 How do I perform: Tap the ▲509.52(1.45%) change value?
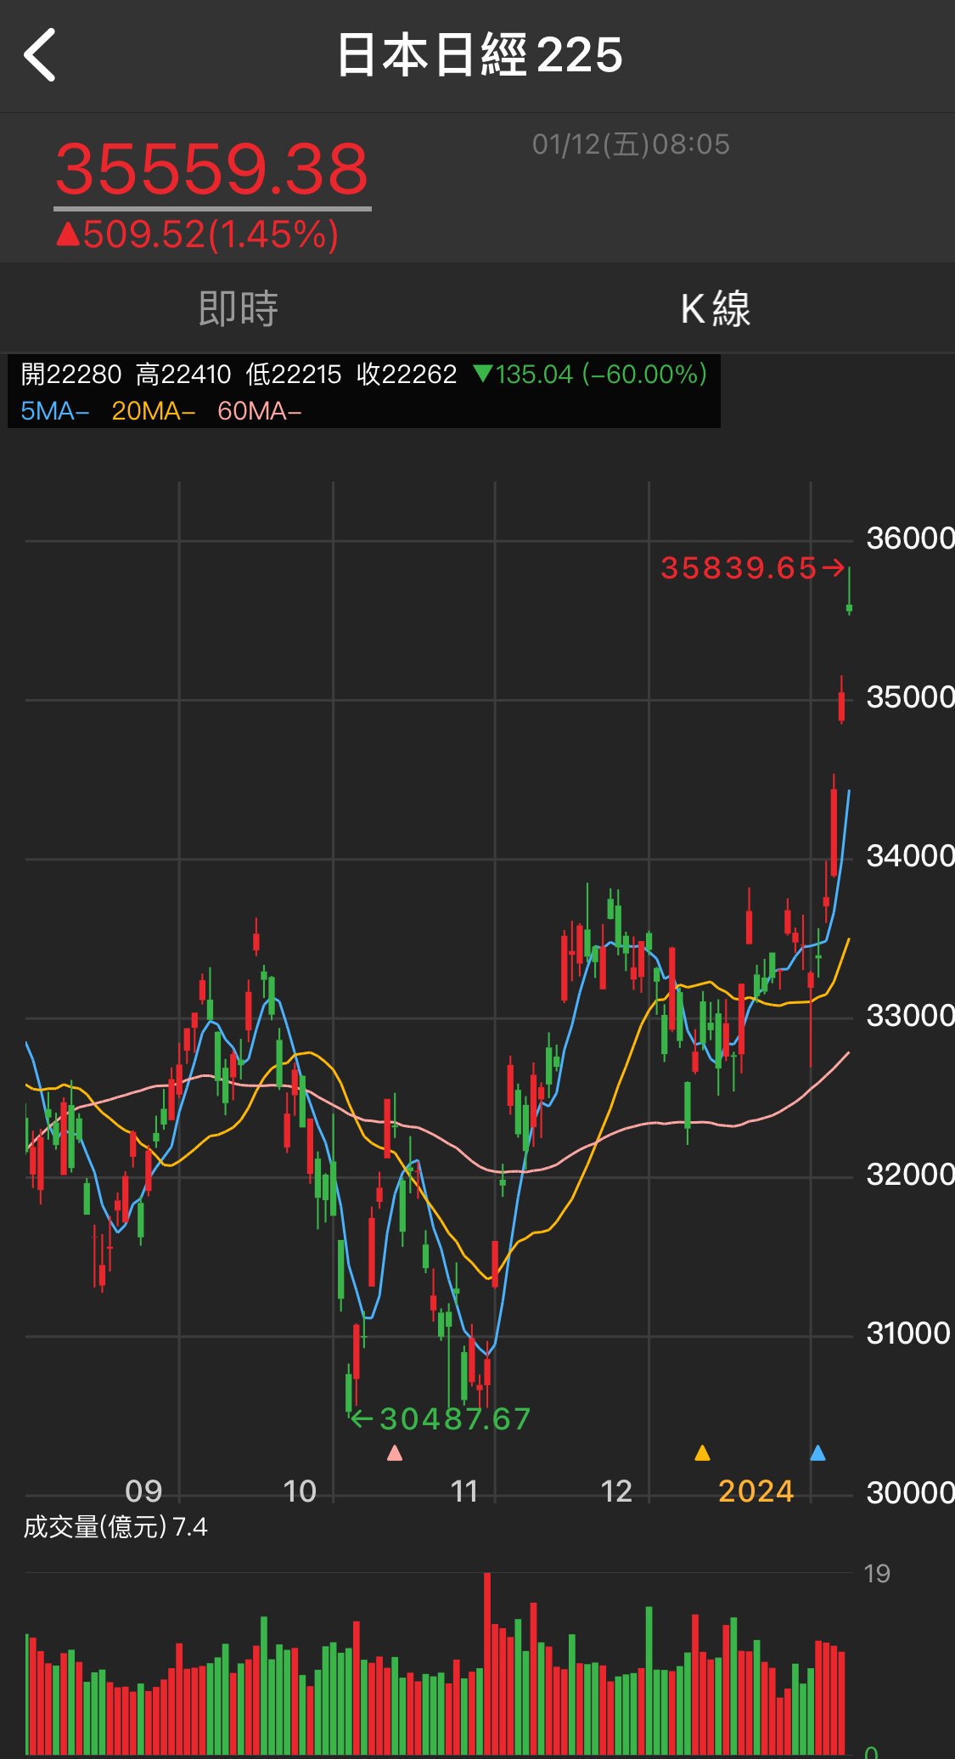198,234
